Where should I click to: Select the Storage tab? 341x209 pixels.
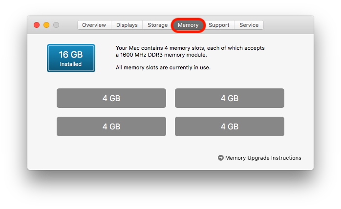click(157, 25)
